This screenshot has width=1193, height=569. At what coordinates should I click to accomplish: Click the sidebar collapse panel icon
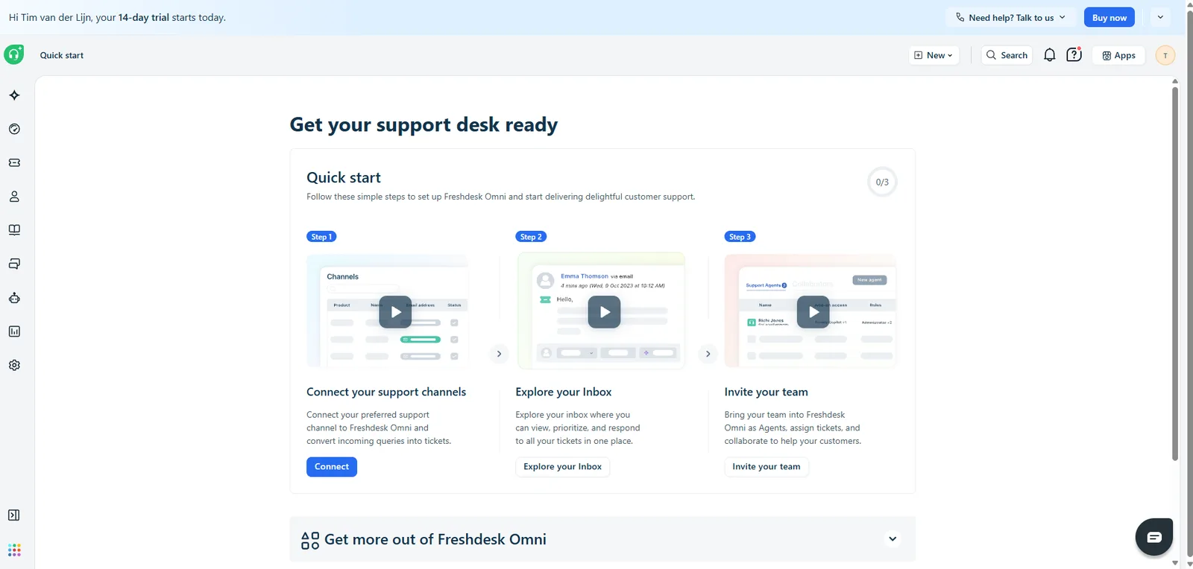tap(13, 515)
